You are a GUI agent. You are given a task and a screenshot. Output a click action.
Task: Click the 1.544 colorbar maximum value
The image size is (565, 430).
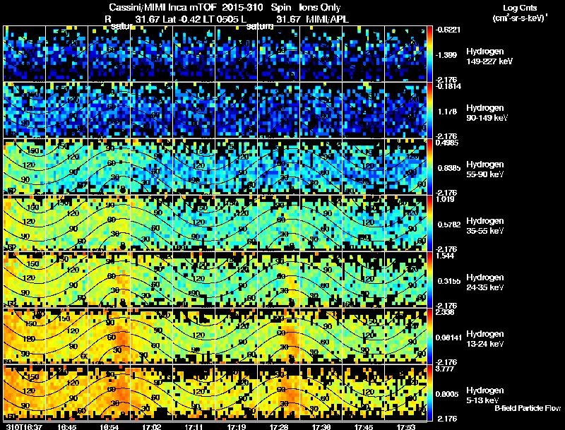point(445,256)
